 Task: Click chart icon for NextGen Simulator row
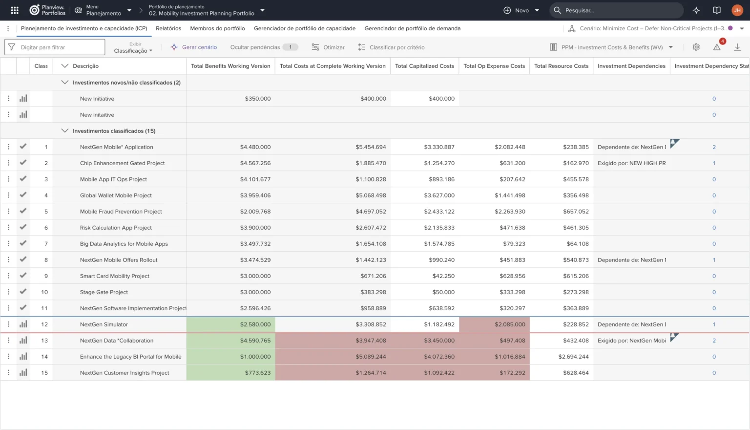tap(23, 324)
